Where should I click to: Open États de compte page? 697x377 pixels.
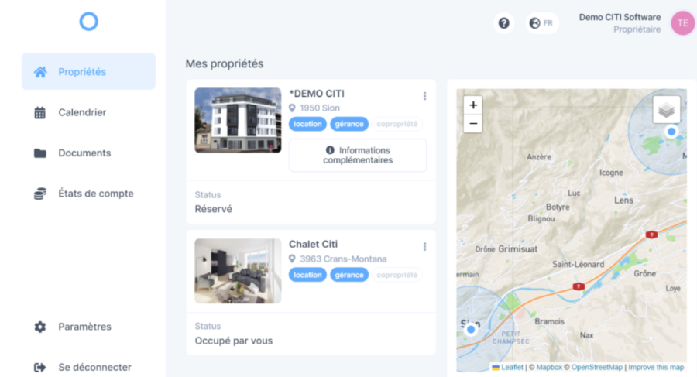pos(95,194)
